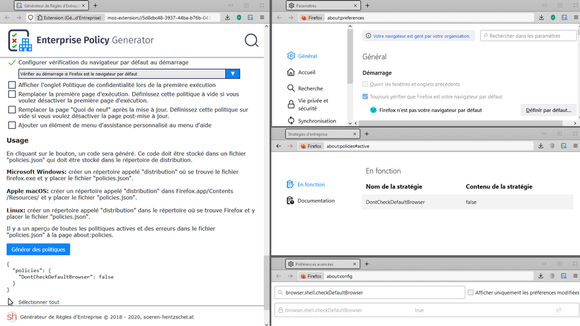This screenshot has height=326, width=580.
Task: Click the Enterprise Policy Generator logo icon
Action: click(20, 40)
